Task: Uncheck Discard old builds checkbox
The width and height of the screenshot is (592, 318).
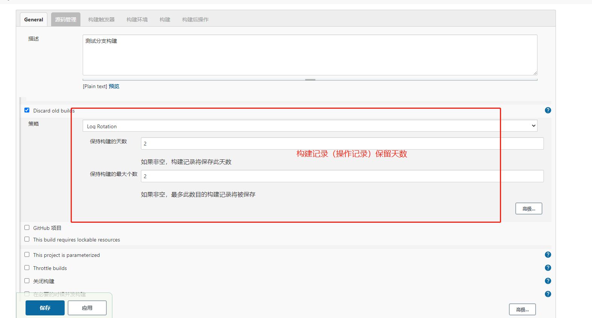Action: [x=27, y=110]
